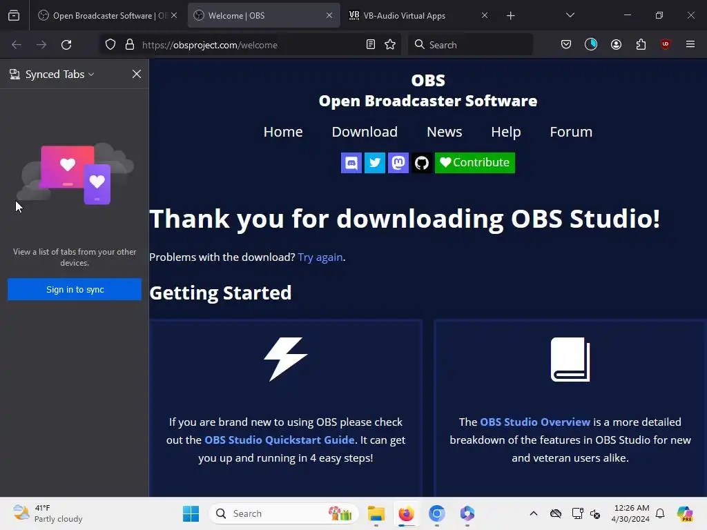
Task: Open the weather widget showing 41°F
Action: pyautogui.click(x=48, y=513)
